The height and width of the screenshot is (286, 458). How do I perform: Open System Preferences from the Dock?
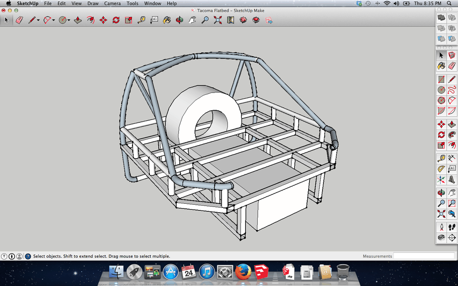coord(225,272)
